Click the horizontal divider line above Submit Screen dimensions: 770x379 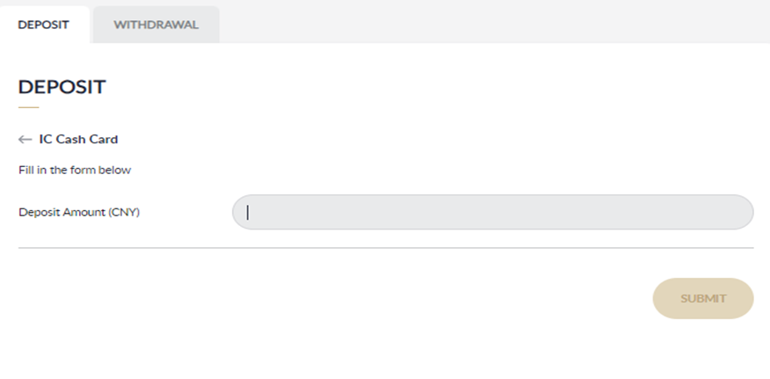tap(386, 248)
